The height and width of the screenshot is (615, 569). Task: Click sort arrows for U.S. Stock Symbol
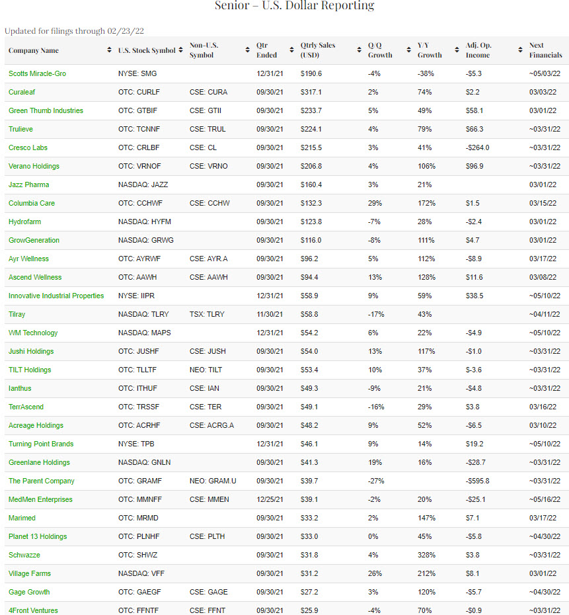click(180, 51)
